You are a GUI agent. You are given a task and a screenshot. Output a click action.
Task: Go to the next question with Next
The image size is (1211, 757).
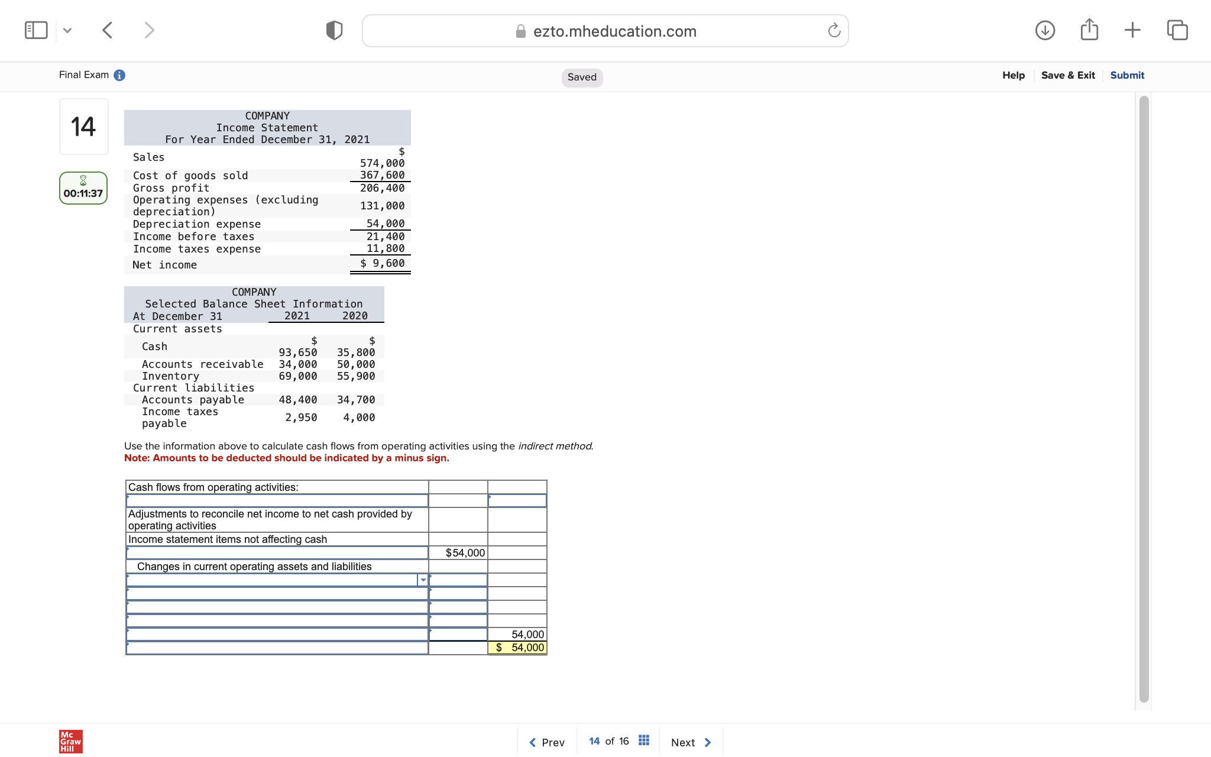coord(689,742)
